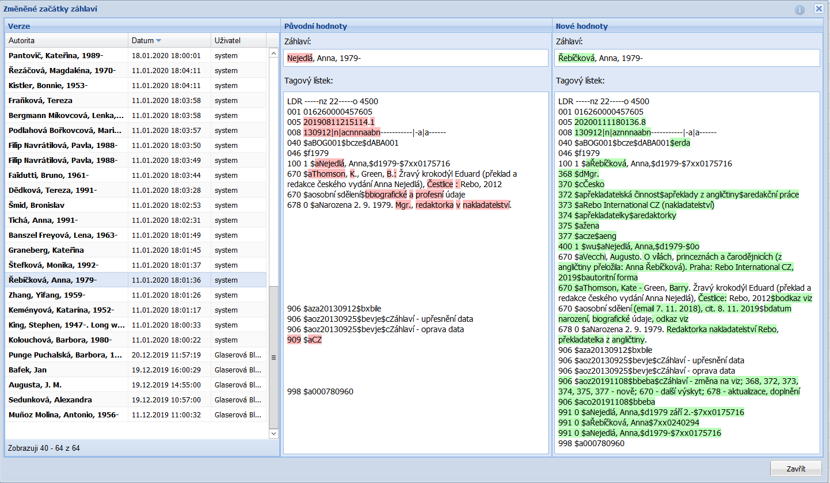
Task: Click the version list scrollbar down arrow
Action: pos(273,433)
